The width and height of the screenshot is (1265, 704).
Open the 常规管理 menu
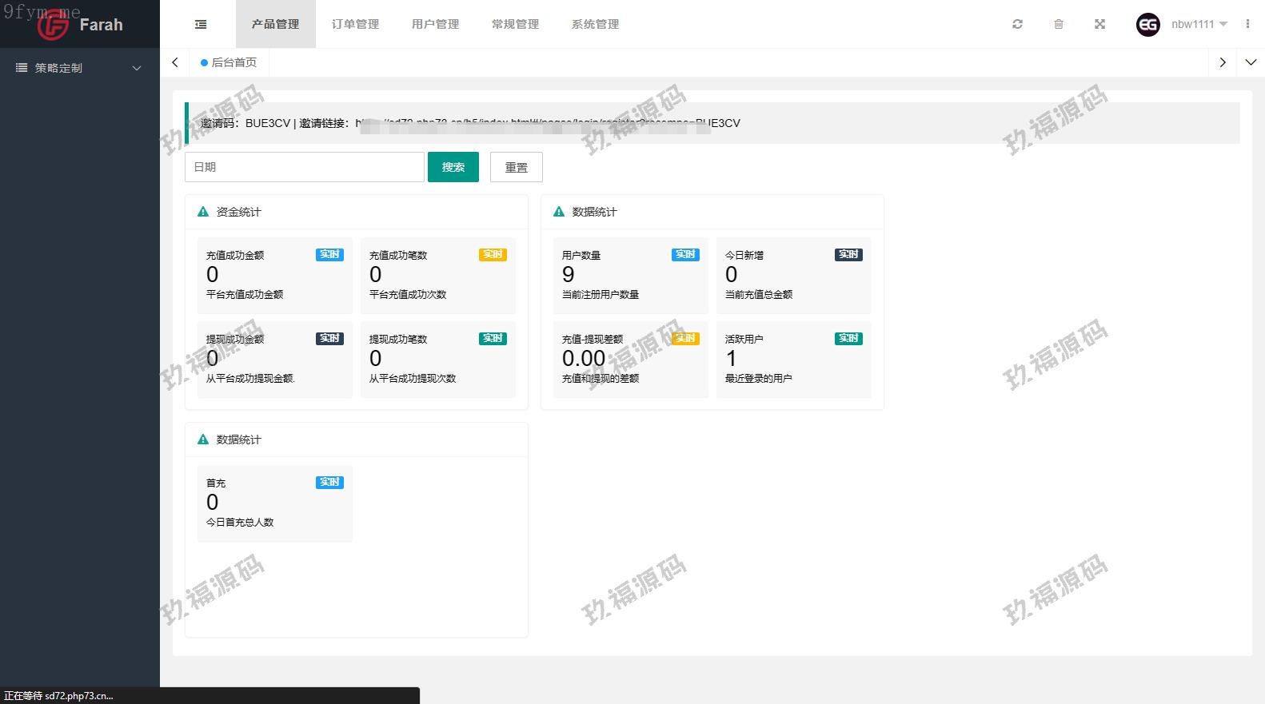click(515, 24)
